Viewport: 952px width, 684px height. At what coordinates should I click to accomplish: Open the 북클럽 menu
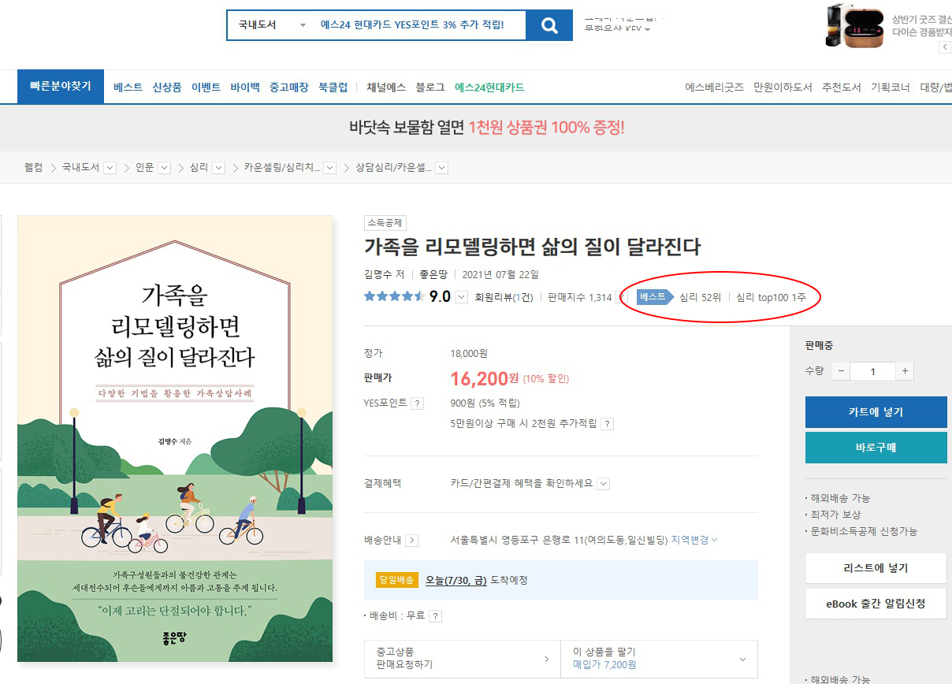coord(333,87)
